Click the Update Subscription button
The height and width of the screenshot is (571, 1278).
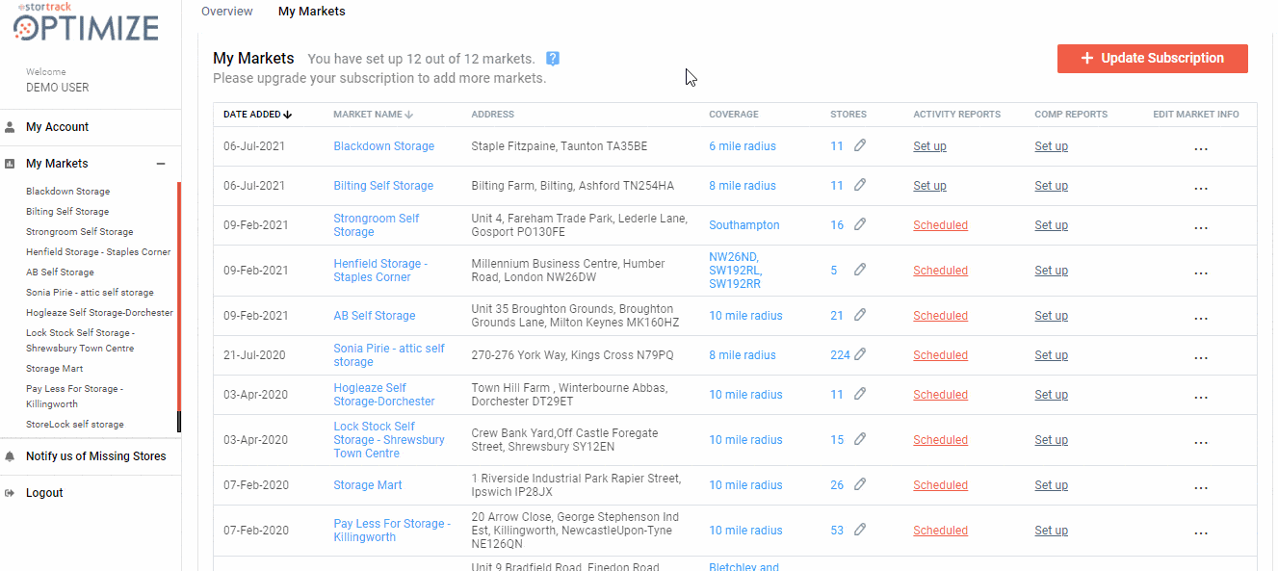tap(1153, 58)
